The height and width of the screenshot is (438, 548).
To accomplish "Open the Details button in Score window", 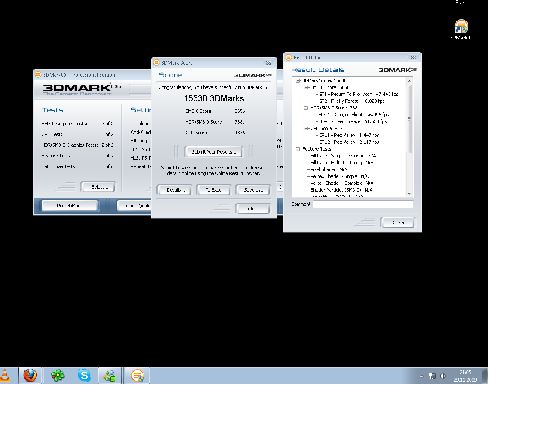I will [176, 190].
